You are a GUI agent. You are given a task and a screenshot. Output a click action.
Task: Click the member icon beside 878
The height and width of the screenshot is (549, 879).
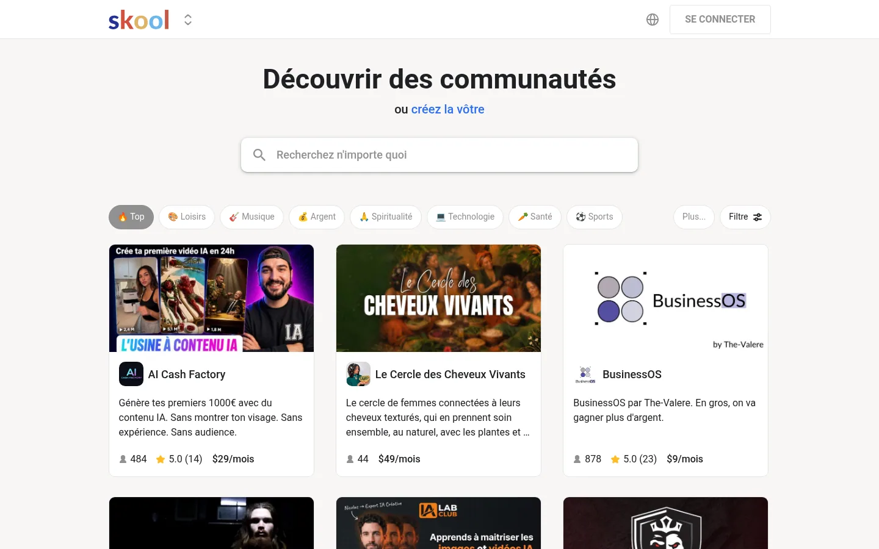(577, 459)
